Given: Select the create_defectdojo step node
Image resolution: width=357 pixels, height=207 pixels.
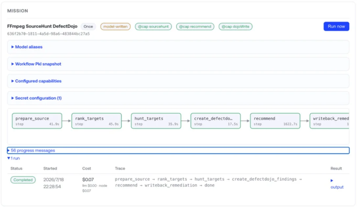Looking at the screenshot, I should tap(215, 121).
